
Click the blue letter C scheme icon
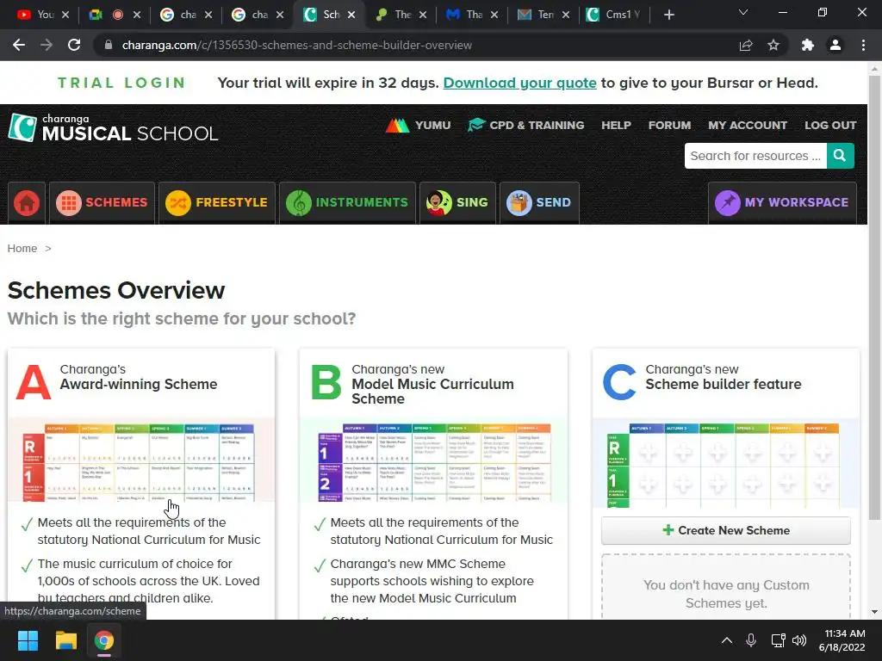[x=619, y=383]
